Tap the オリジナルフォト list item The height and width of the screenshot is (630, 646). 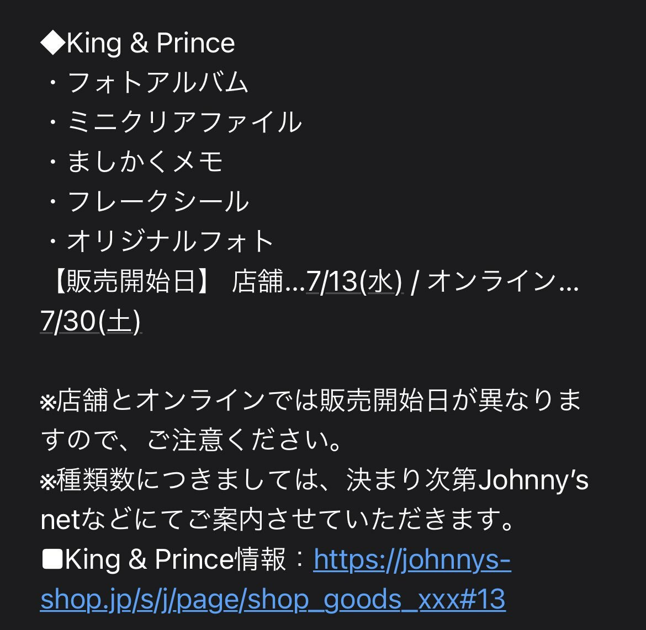click(x=171, y=241)
